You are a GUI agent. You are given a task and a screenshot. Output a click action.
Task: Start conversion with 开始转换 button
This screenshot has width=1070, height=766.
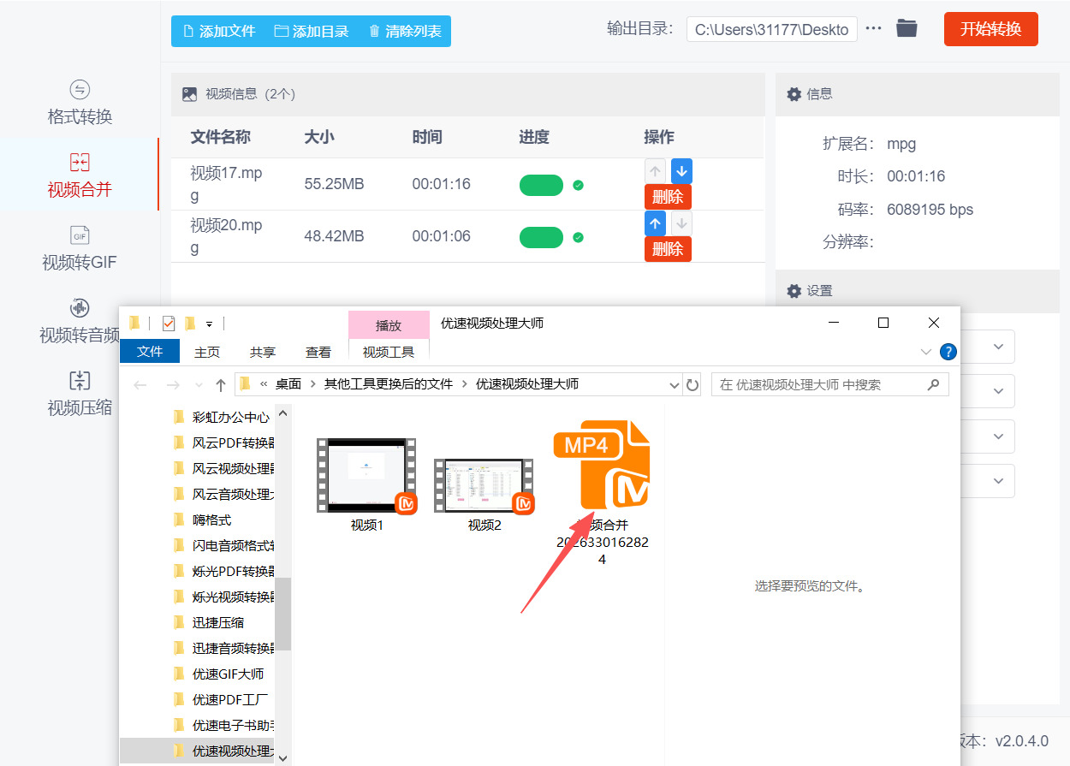990,29
